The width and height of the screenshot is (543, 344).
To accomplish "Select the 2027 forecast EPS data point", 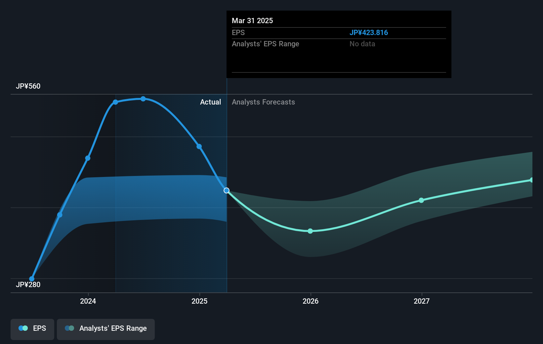I will pyautogui.click(x=421, y=200).
